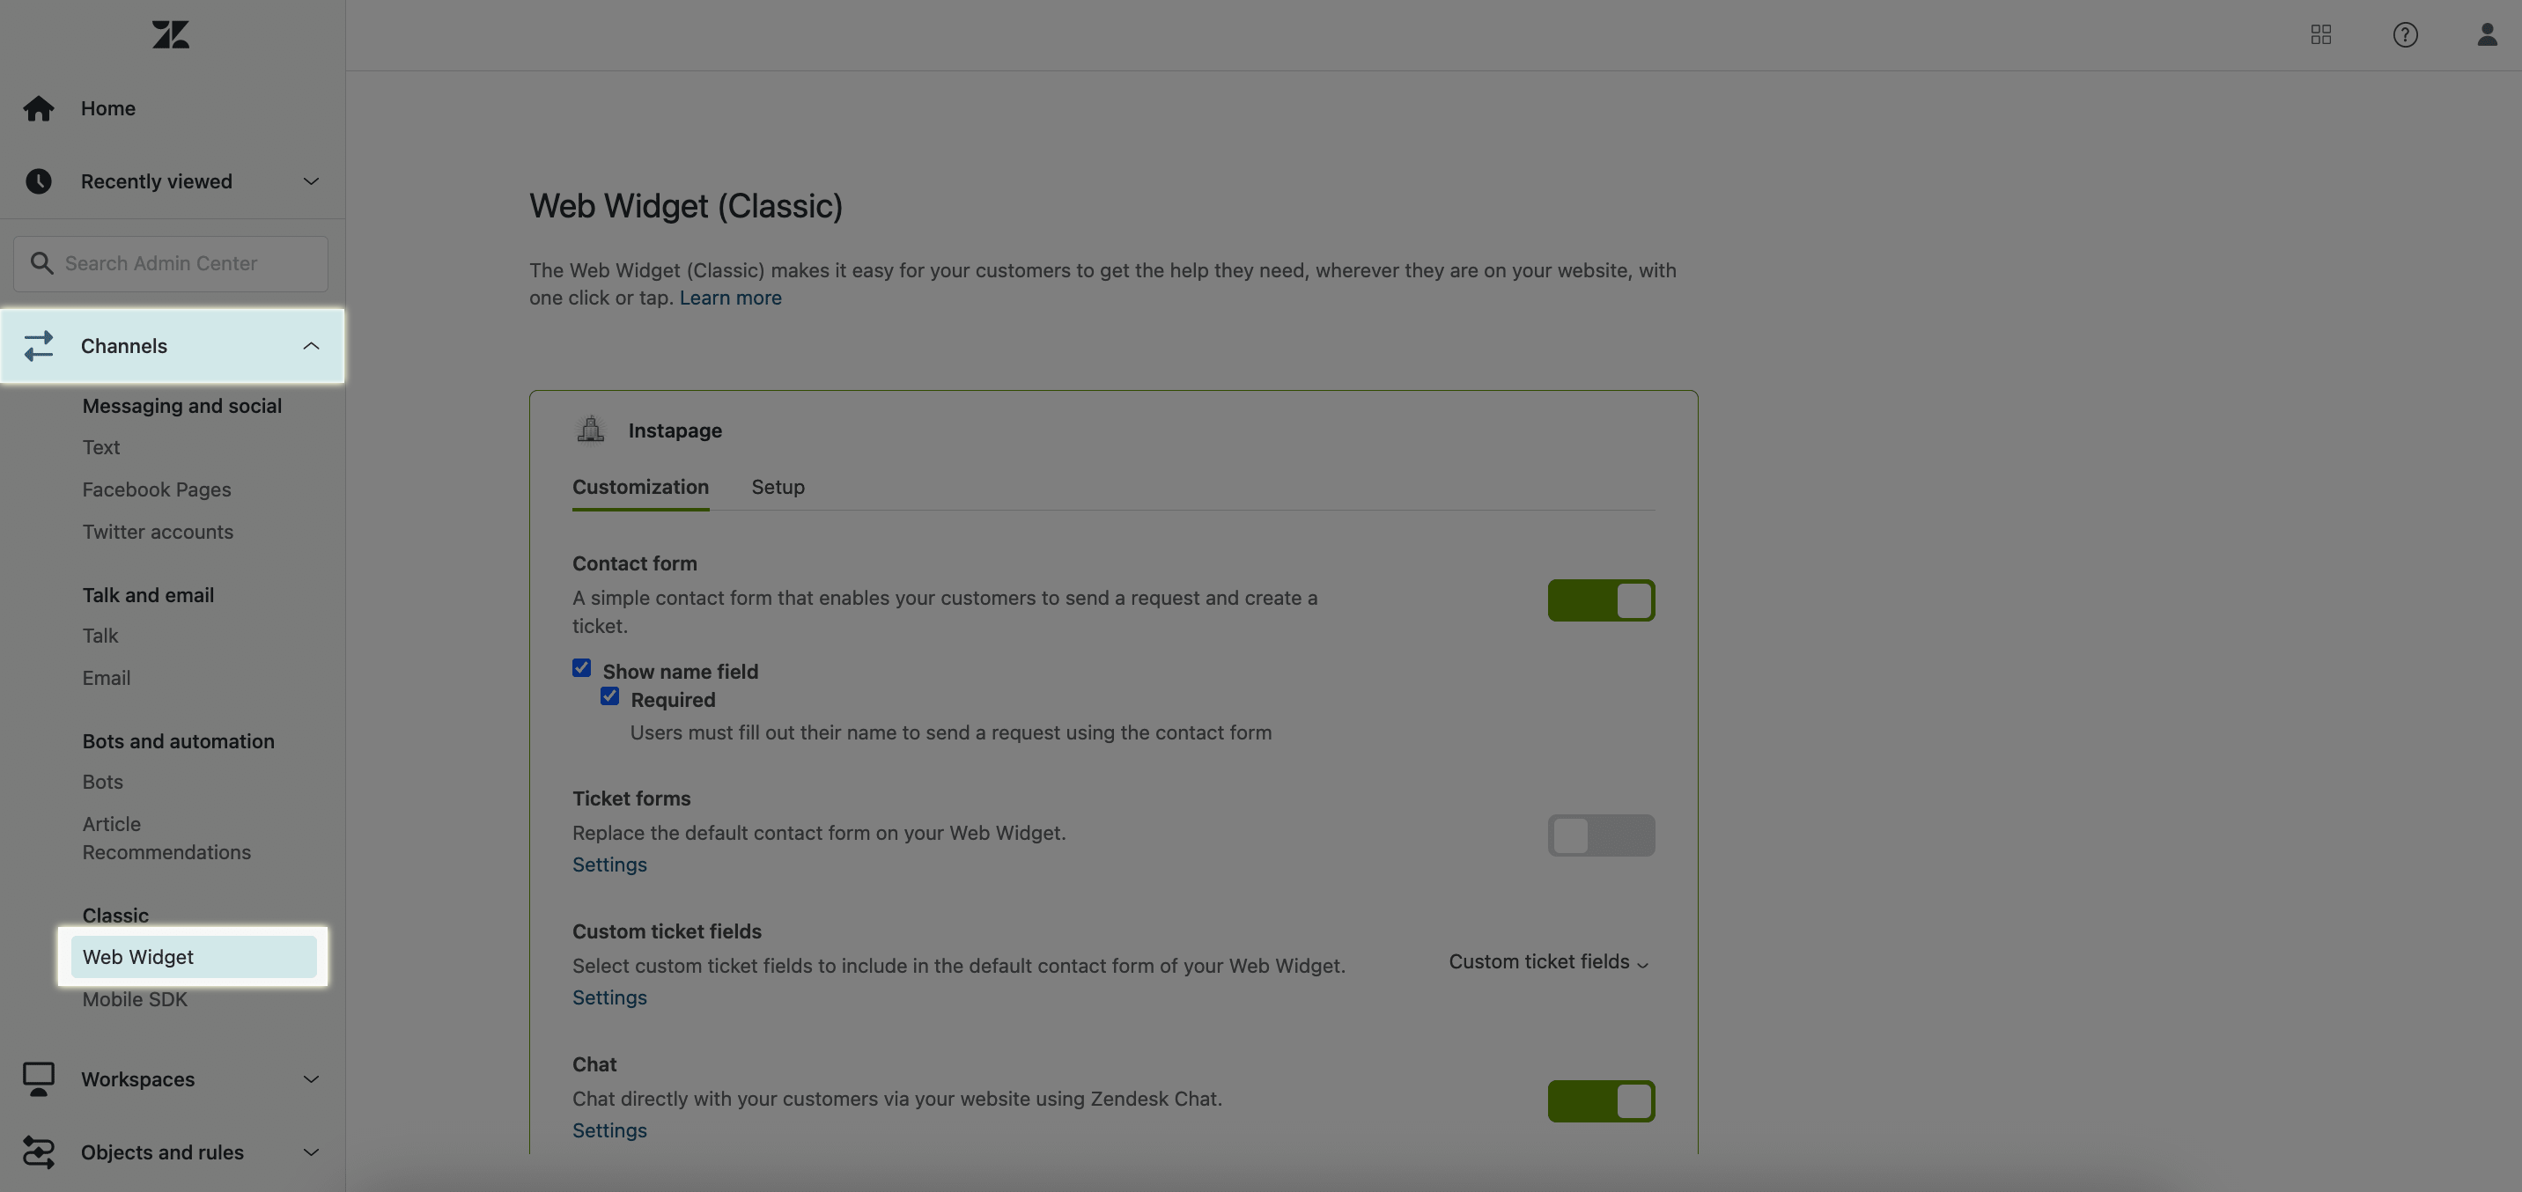Screen dimensions: 2522x1192
Task: Open Settings link under Chat
Action: pos(609,1130)
